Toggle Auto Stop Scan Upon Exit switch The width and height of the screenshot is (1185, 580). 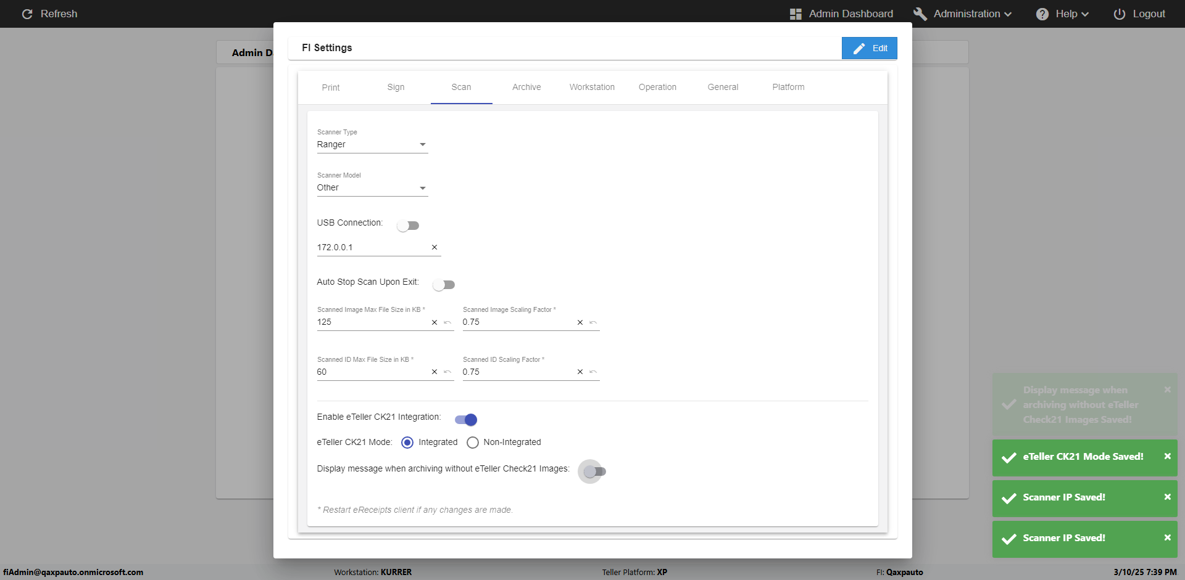click(x=444, y=285)
